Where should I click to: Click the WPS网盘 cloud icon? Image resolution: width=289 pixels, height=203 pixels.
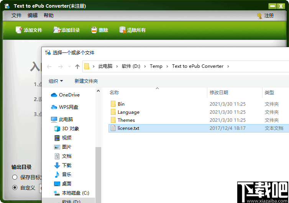coord(54,107)
